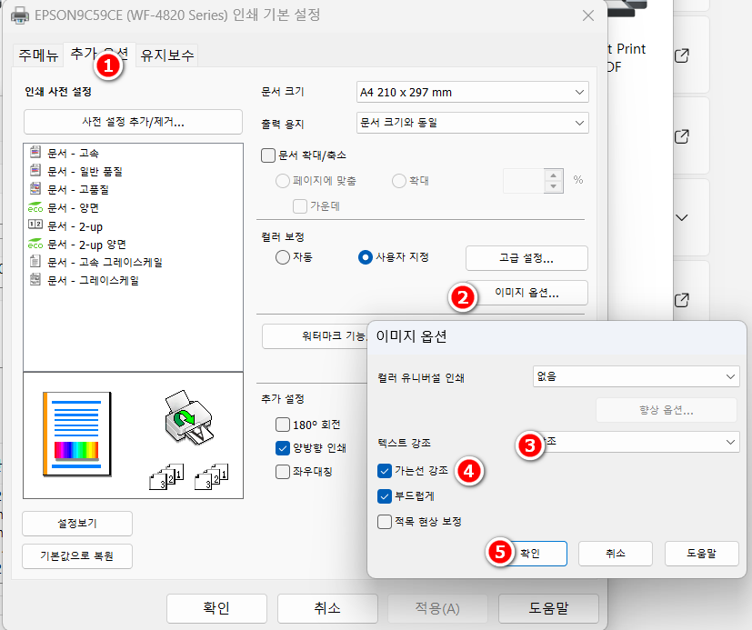Click 확인 in the 이미지 옵션 dialog
This screenshot has height=630, width=752.
541,553
